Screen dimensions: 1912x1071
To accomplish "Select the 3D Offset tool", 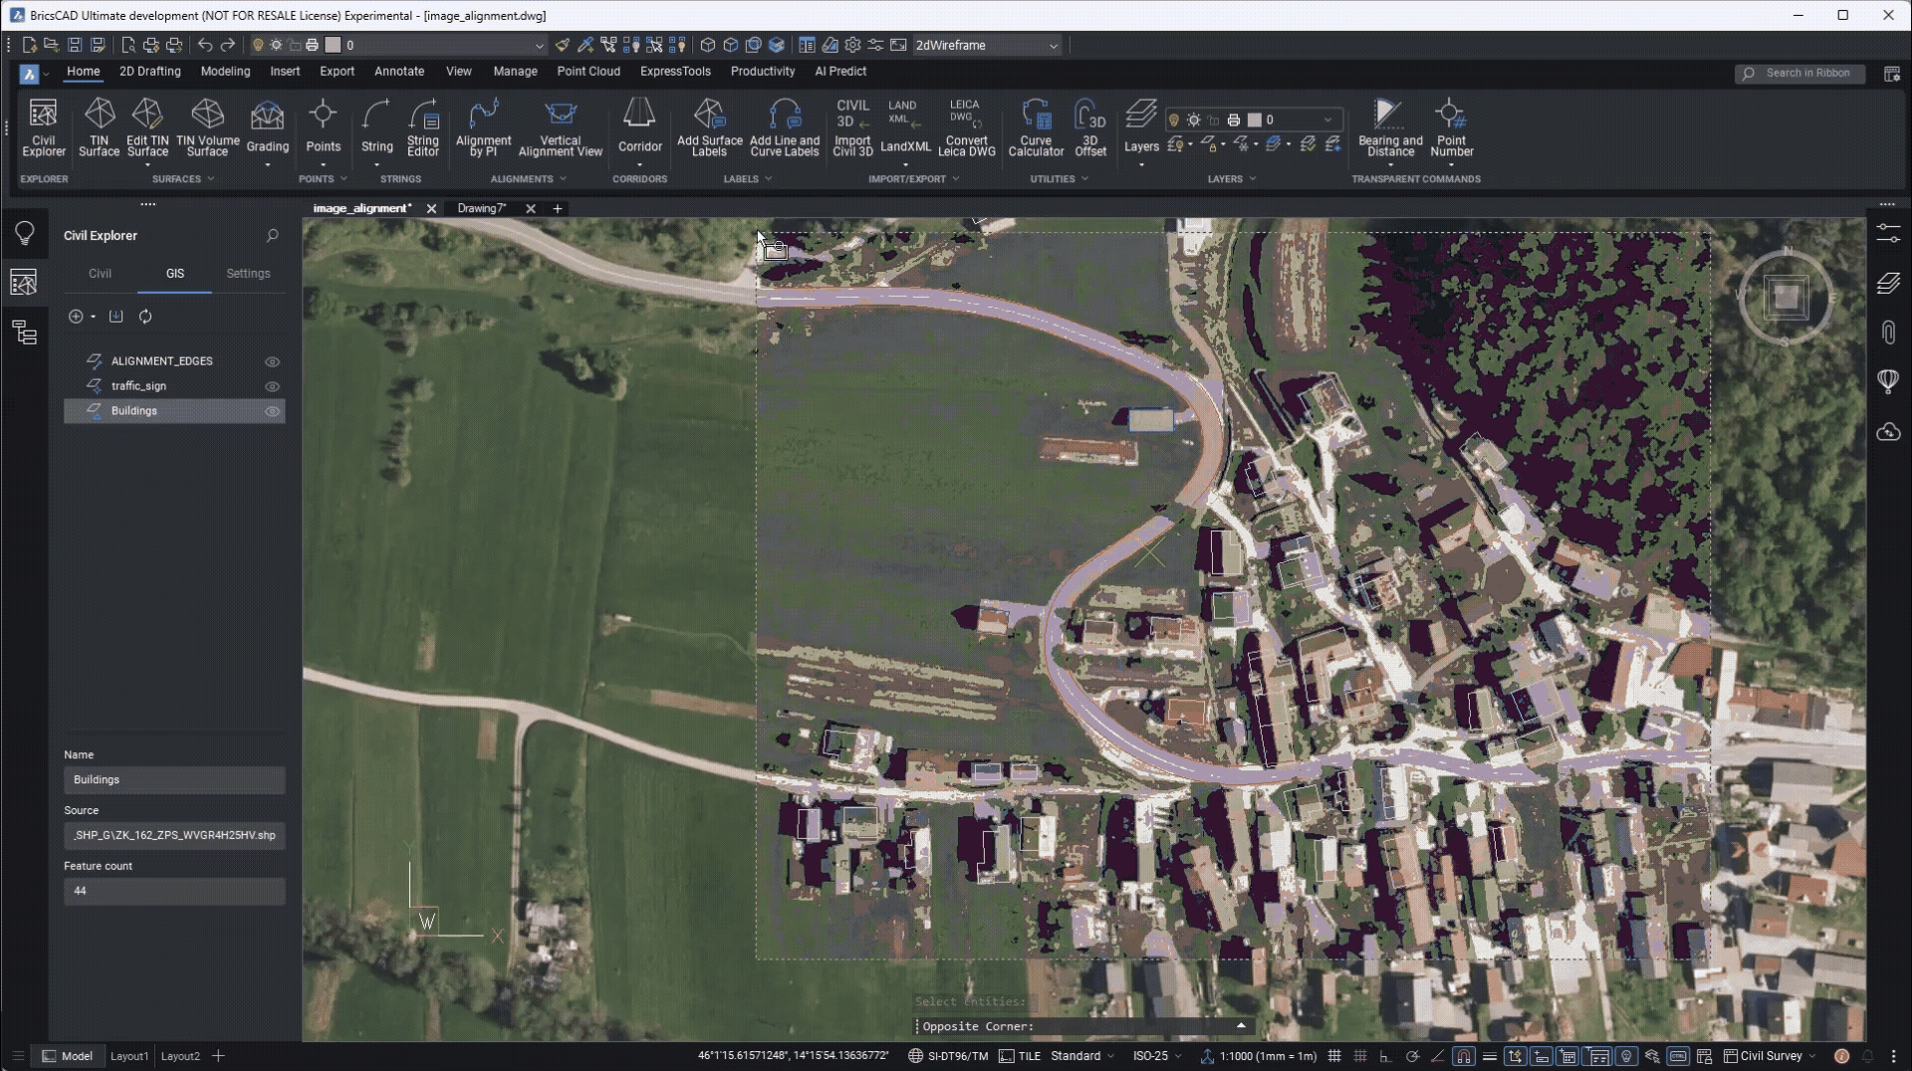I will click(x=1090, y=127).
